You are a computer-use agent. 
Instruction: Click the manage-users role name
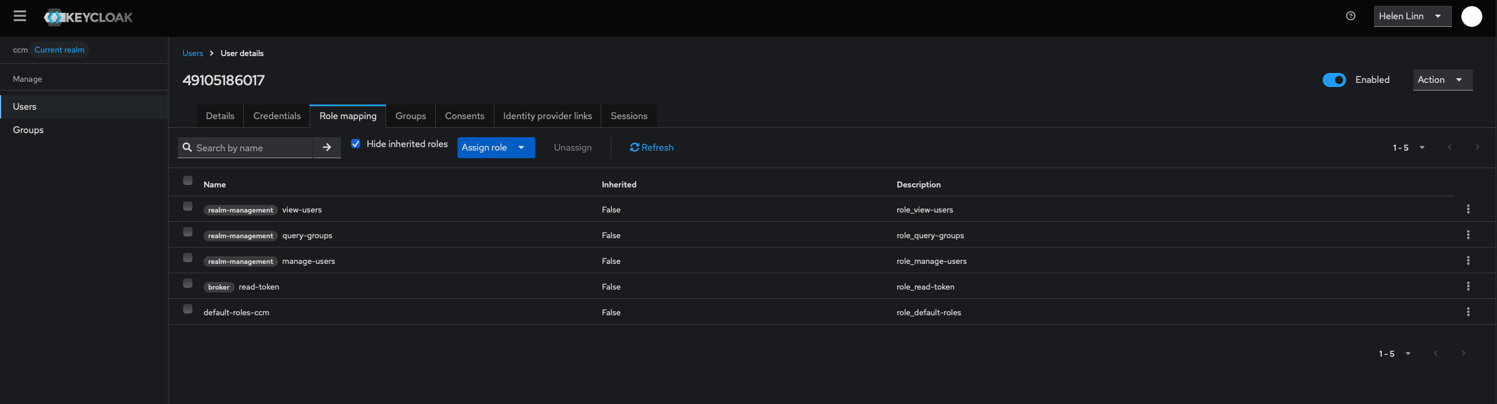pos(308,262)
